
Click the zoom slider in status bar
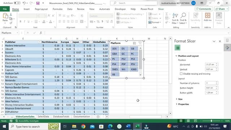click(x=211, y=121)
